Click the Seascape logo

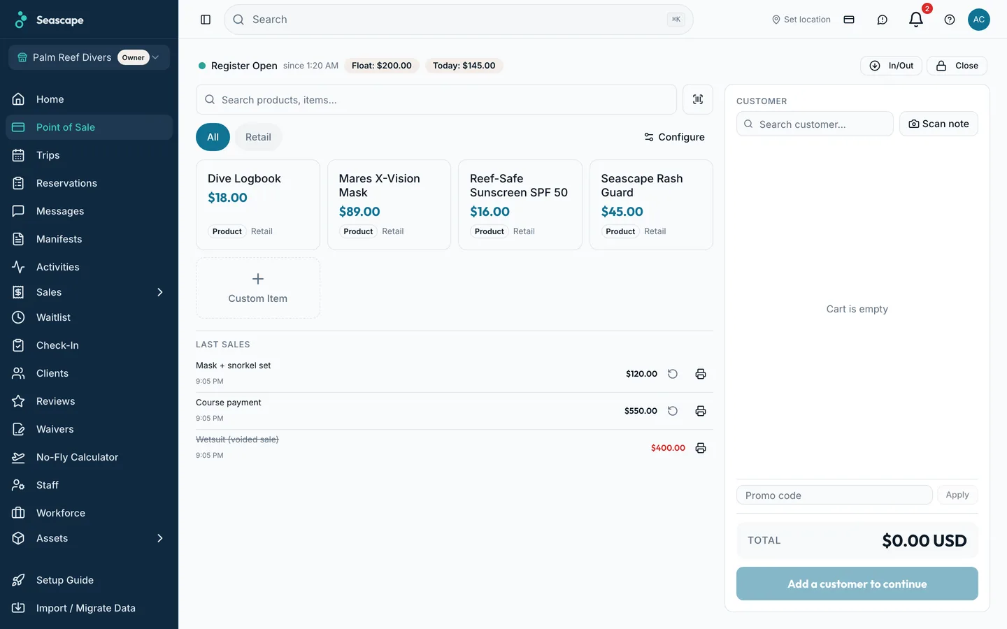[x=49, y=20]
